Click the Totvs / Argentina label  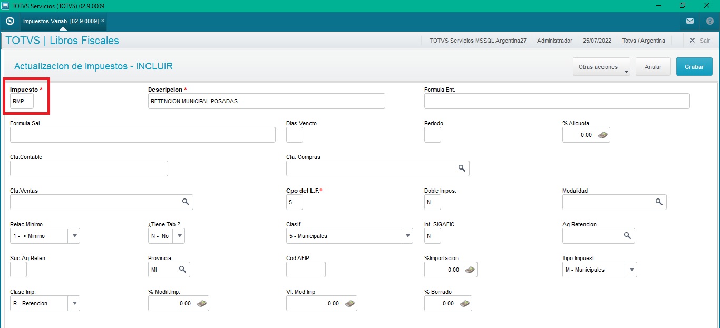click(x=644, y=41)
